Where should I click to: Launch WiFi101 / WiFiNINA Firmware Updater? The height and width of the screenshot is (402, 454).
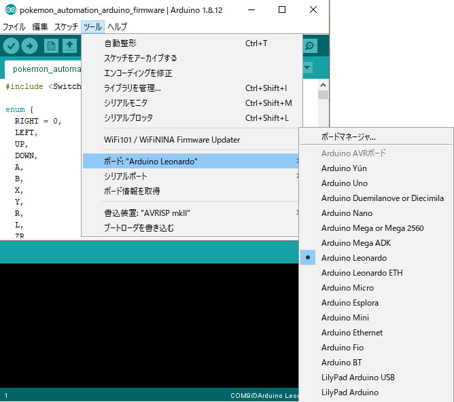click(191, 140)
